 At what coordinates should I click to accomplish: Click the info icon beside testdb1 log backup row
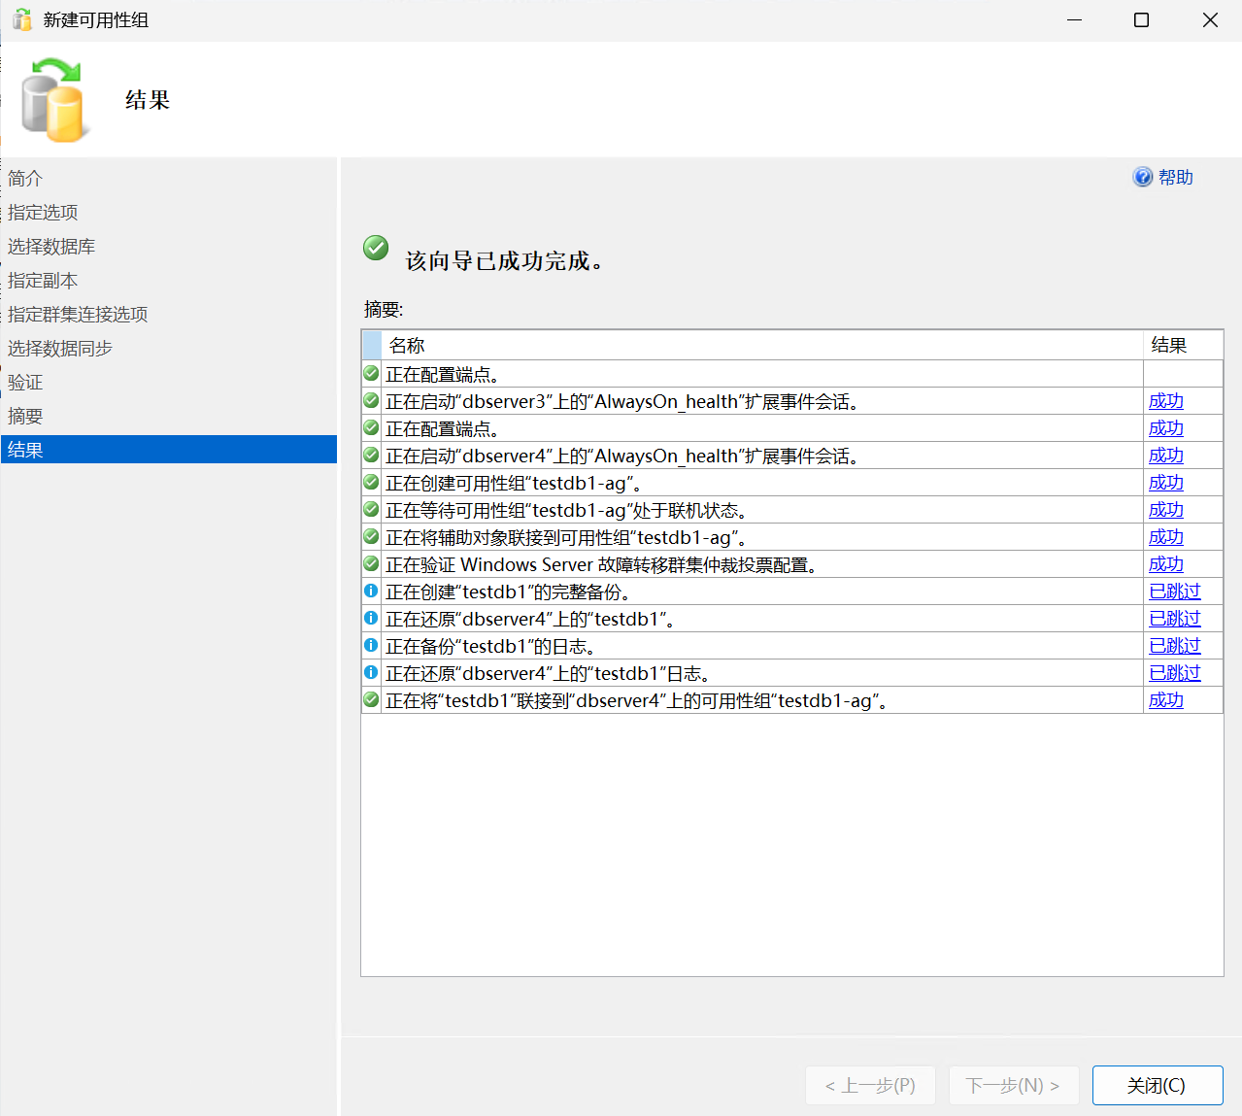371,645
